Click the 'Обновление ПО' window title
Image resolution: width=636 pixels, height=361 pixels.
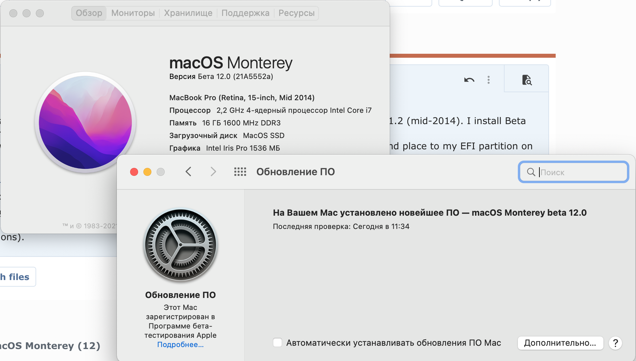[295, 172]
